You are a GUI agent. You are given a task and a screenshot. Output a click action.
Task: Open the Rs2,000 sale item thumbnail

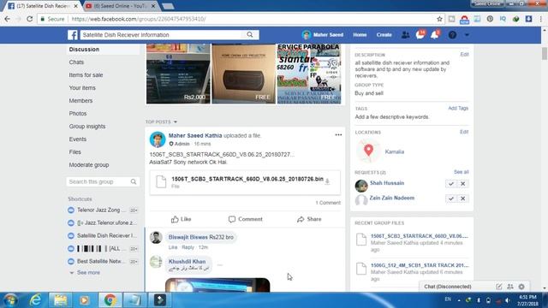coord(178,74)
